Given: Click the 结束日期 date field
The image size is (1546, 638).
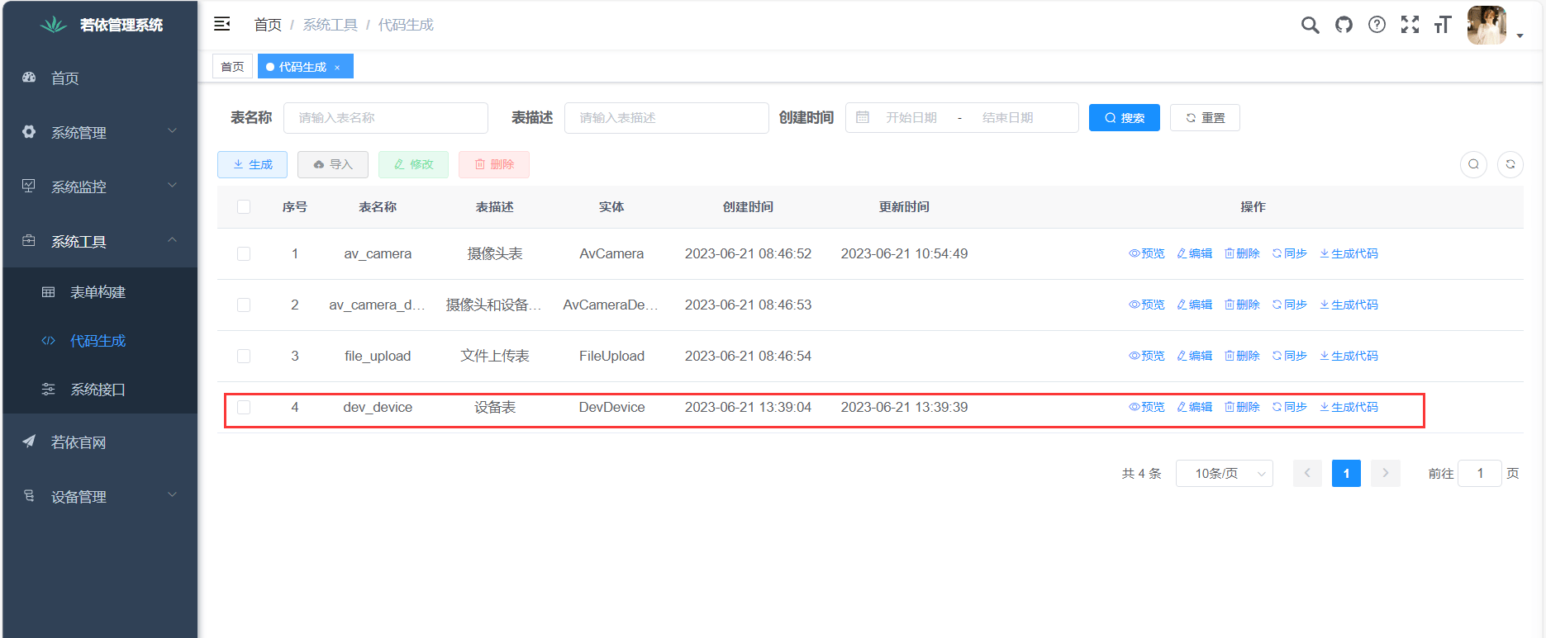Looking at the screenshot, I should coord(1007,117).
